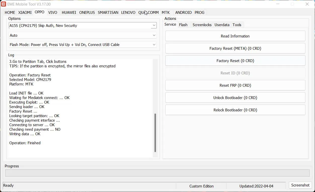Close the EME Mobile Tool window
Screen dimensions: 315x192
point(307,4)
